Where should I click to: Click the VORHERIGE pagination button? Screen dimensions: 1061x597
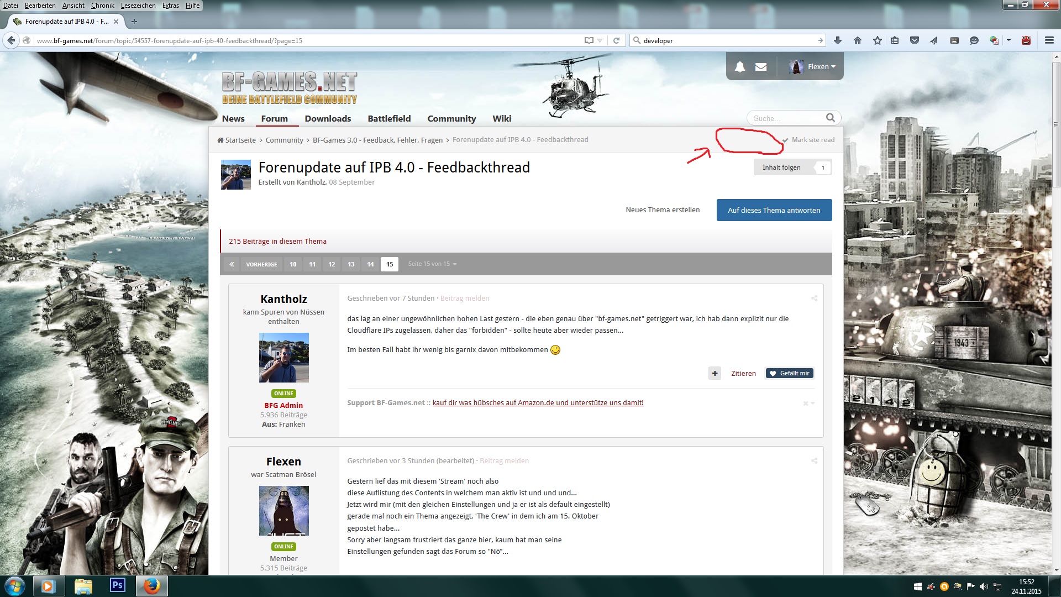pyautogui.click(x=261, y=264)
